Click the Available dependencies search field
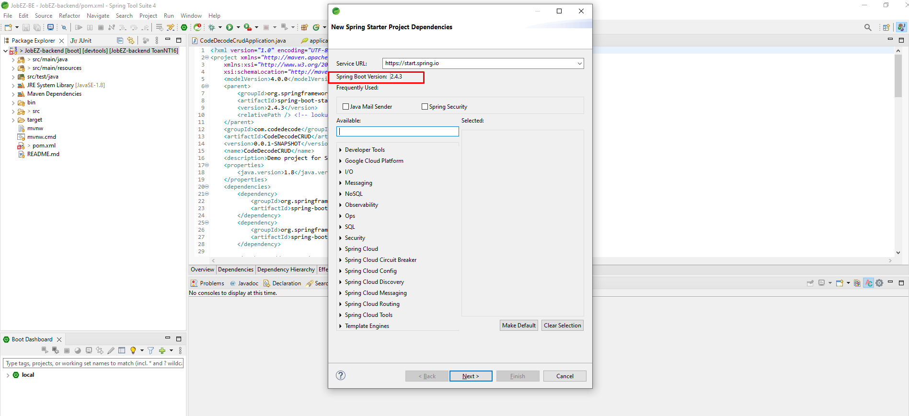This screenshot has width=909, height=416. click(x=398, y=131)
